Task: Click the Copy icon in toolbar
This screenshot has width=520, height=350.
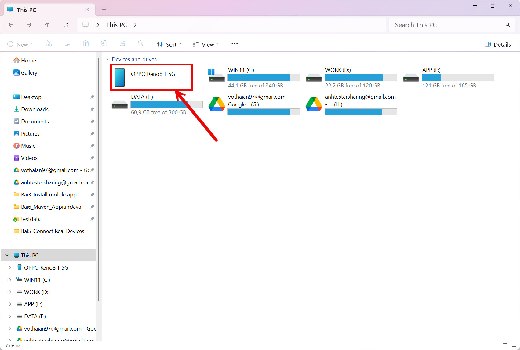Action: point(67,44)
